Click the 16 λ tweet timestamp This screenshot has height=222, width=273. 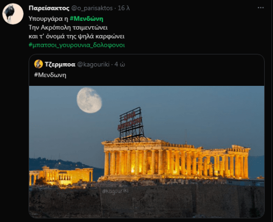[x=123, y=8]
